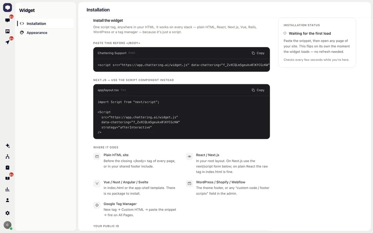Viewport: 373px width, 233px height.
Task: Click the 'WHERE IT GOES' section label
Action: [x=106, y=147]
